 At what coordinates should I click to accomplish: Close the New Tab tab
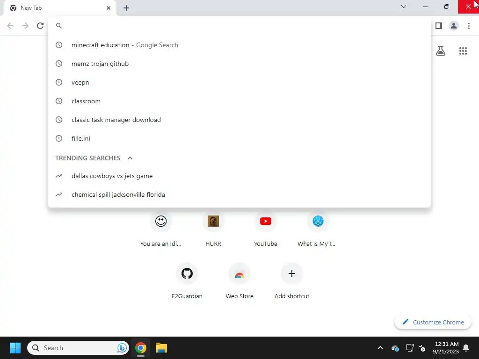coord(109,8)
